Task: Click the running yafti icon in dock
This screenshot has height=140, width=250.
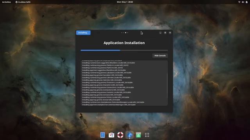Action: (x=129, y=135)
